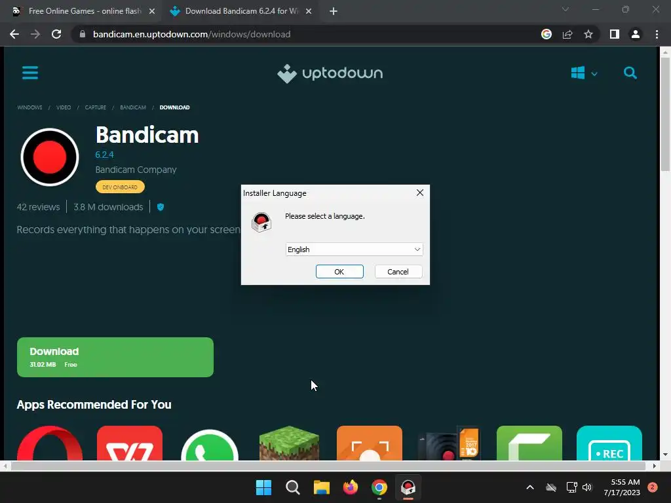Click the scroll right arrow at page bottom
Screen dimensions: 671x503
tap(655, 466)
